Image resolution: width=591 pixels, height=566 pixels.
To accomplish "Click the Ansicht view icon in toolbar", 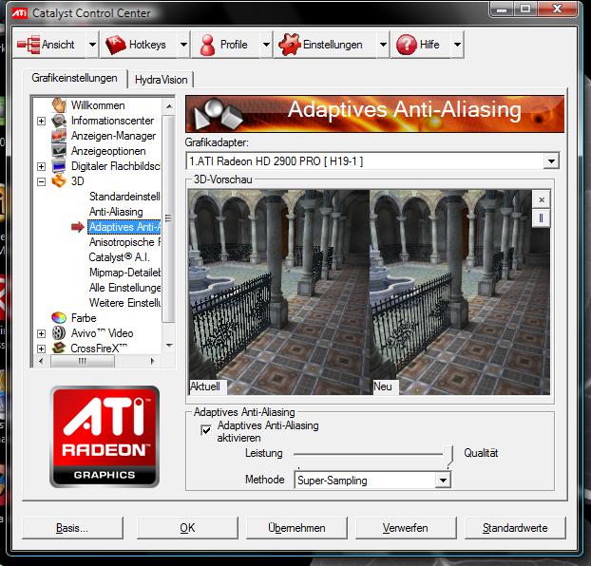I will (29, 45).
